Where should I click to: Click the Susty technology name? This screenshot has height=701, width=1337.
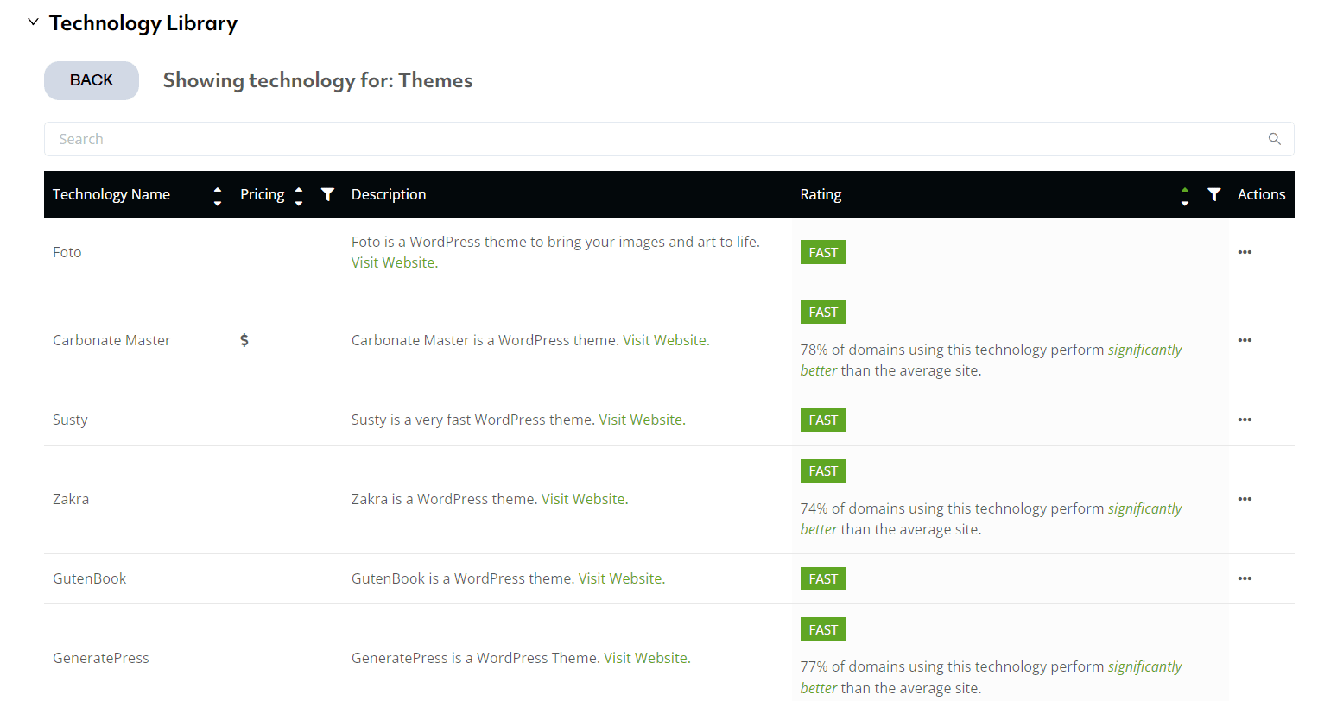pyautogui.click(x=70, y=420)
